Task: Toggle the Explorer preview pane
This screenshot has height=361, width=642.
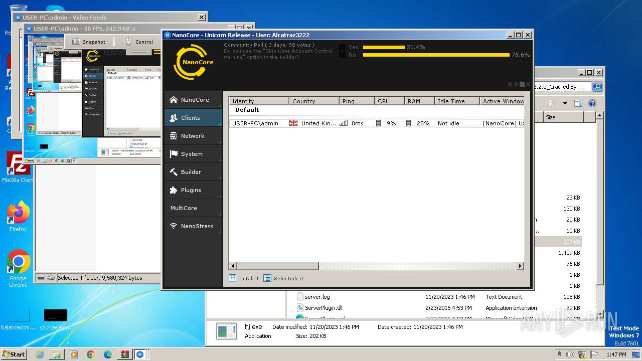Action: pos(578,103)
